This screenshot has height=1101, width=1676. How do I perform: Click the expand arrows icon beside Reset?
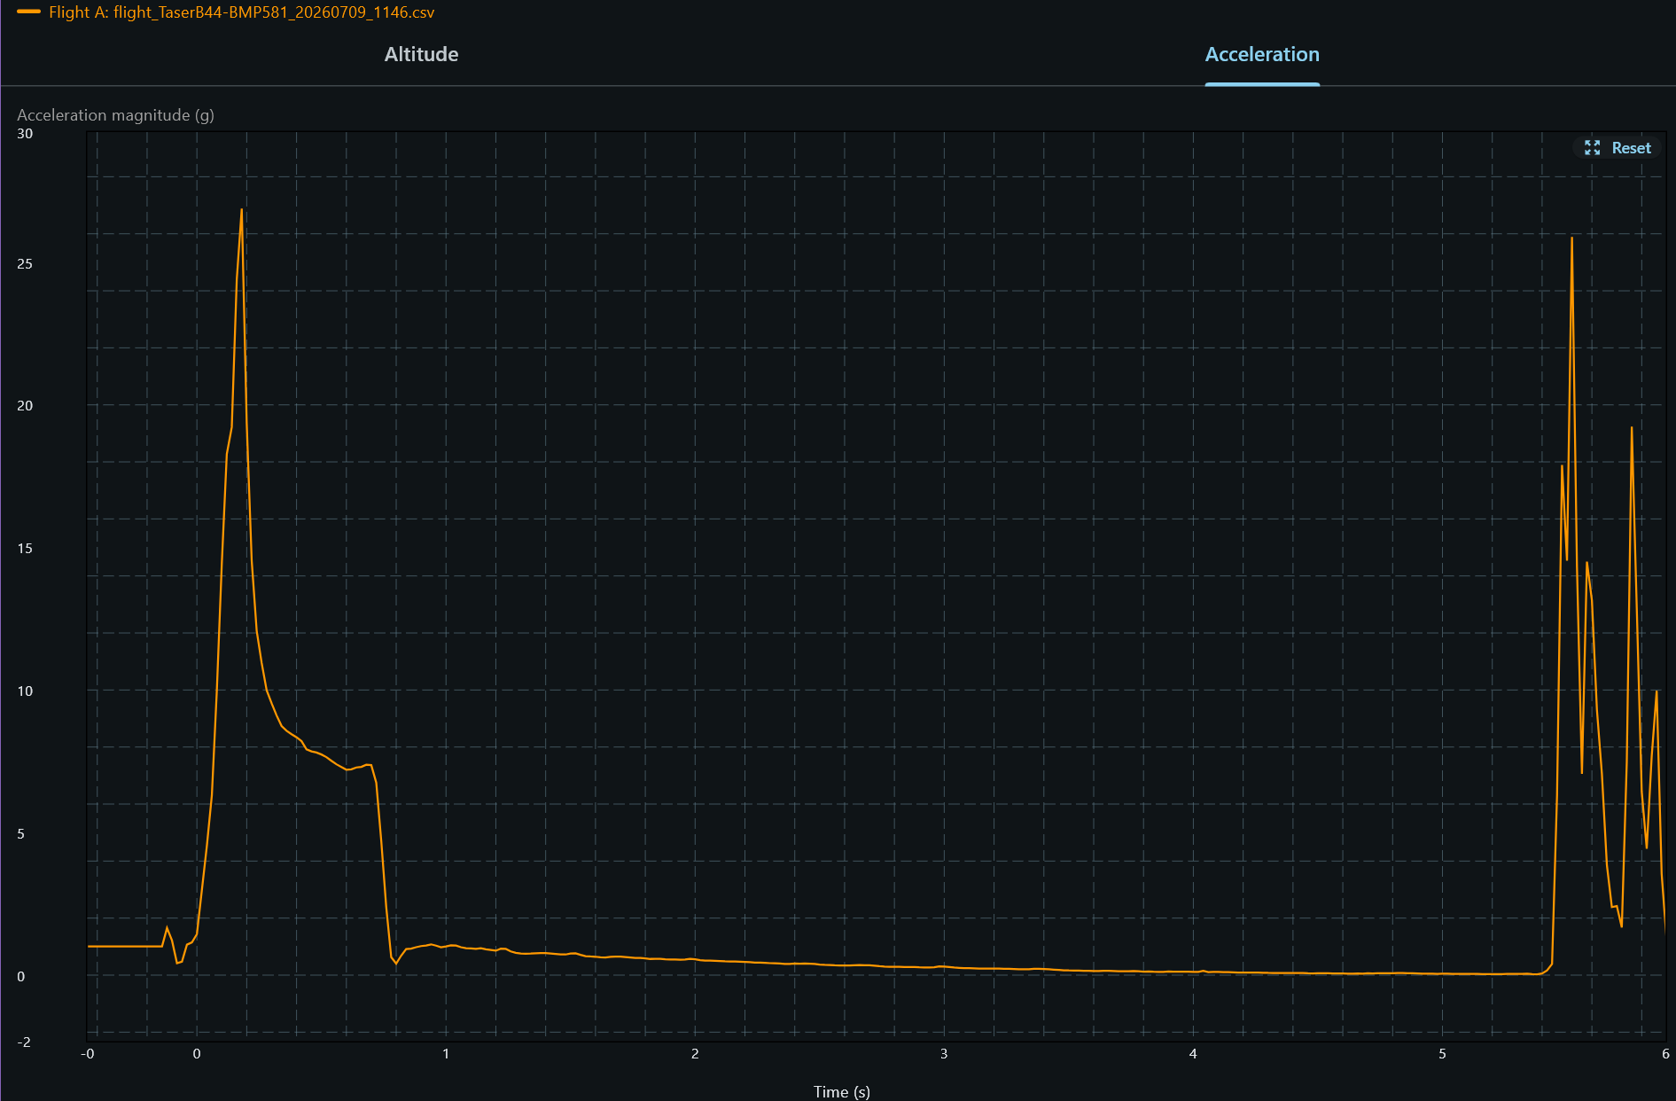pos(1592,148)
